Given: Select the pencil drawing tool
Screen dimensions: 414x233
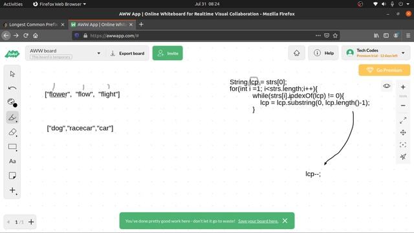Looking at the screenshot, I should coord(12,117).
